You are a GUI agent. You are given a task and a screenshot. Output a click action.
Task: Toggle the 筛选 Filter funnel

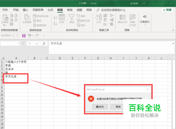point(71,19)
